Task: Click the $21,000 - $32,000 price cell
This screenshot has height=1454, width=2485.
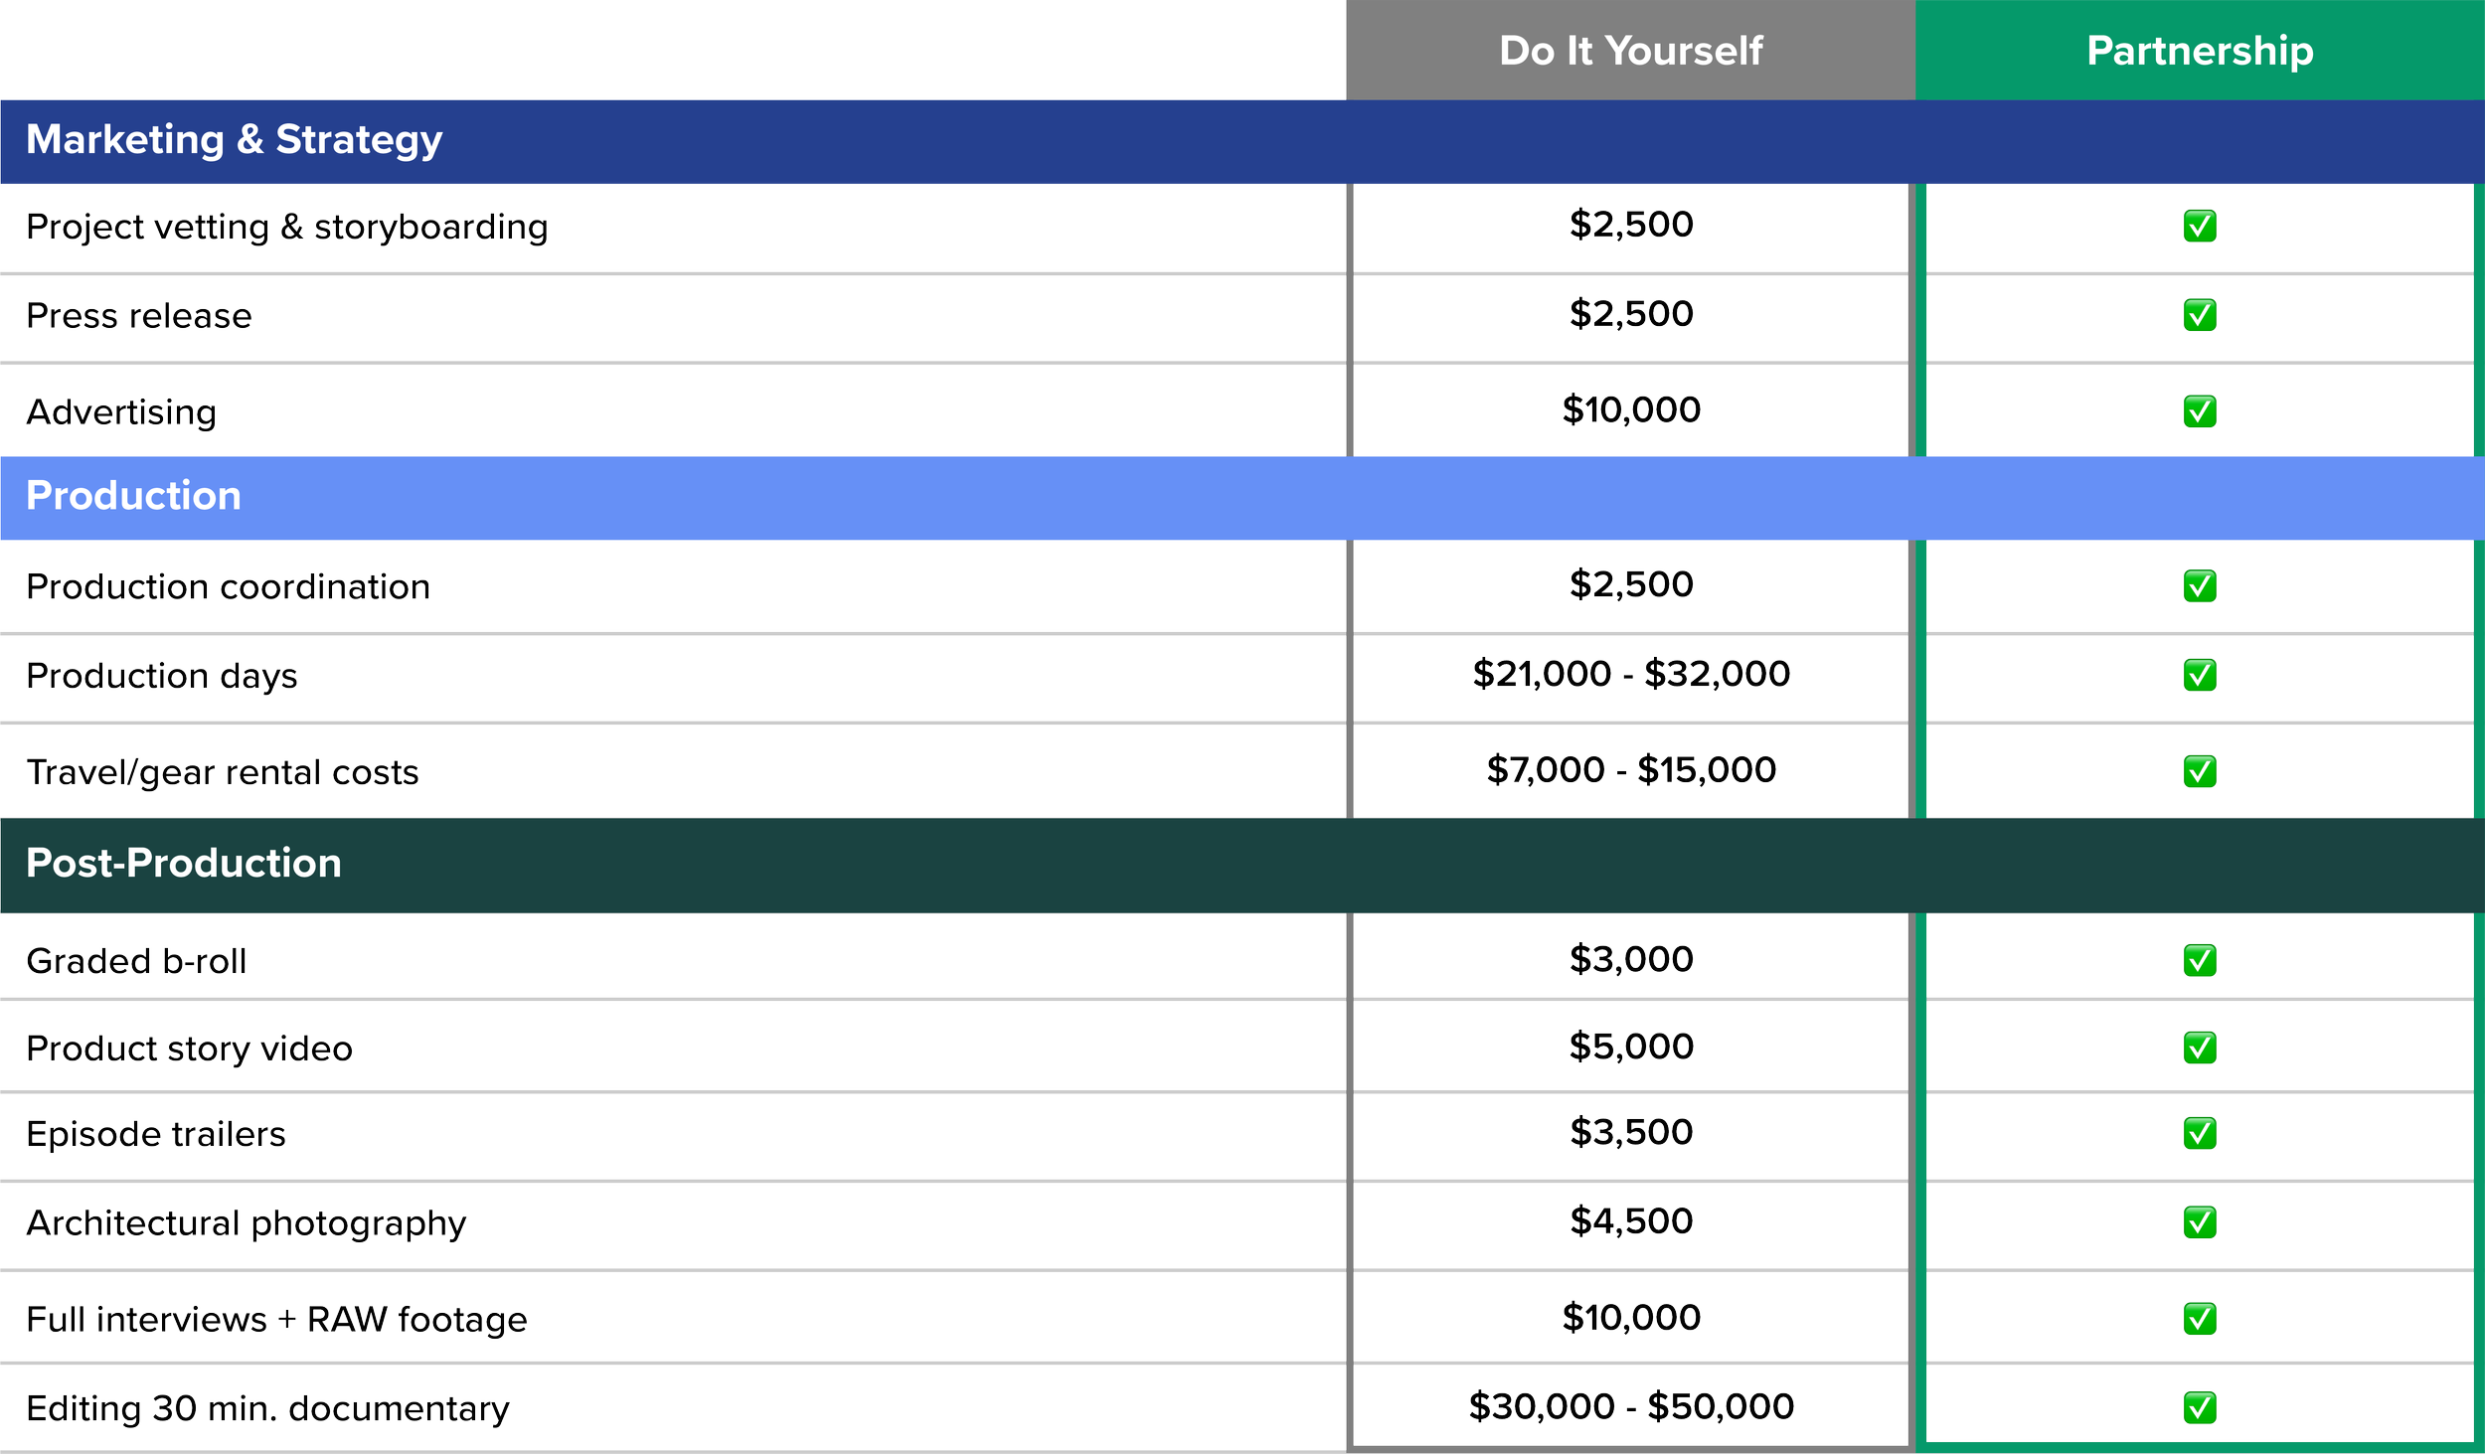Action: (1630, 674)
